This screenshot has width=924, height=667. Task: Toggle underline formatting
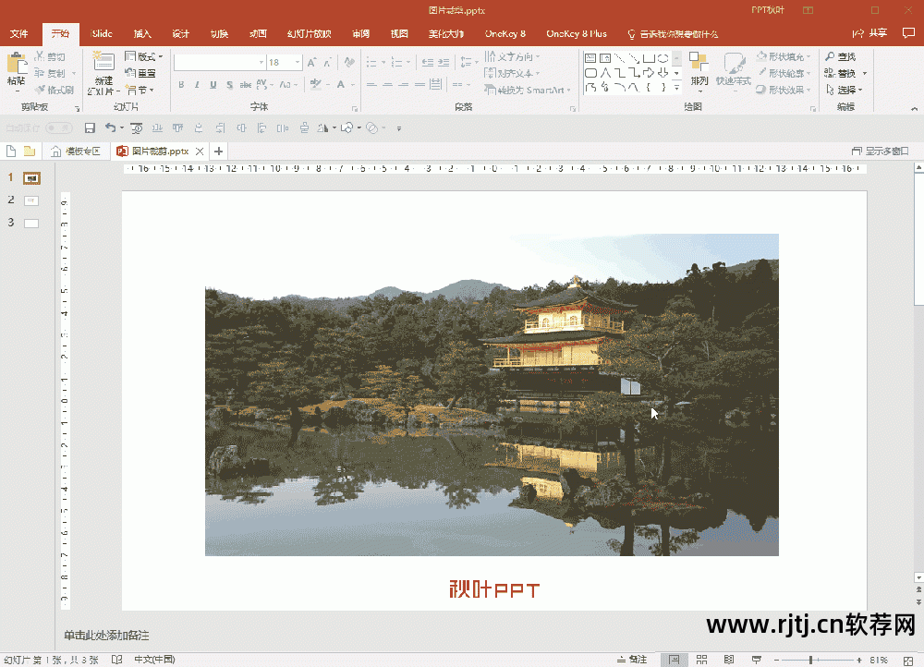point(213,85)
